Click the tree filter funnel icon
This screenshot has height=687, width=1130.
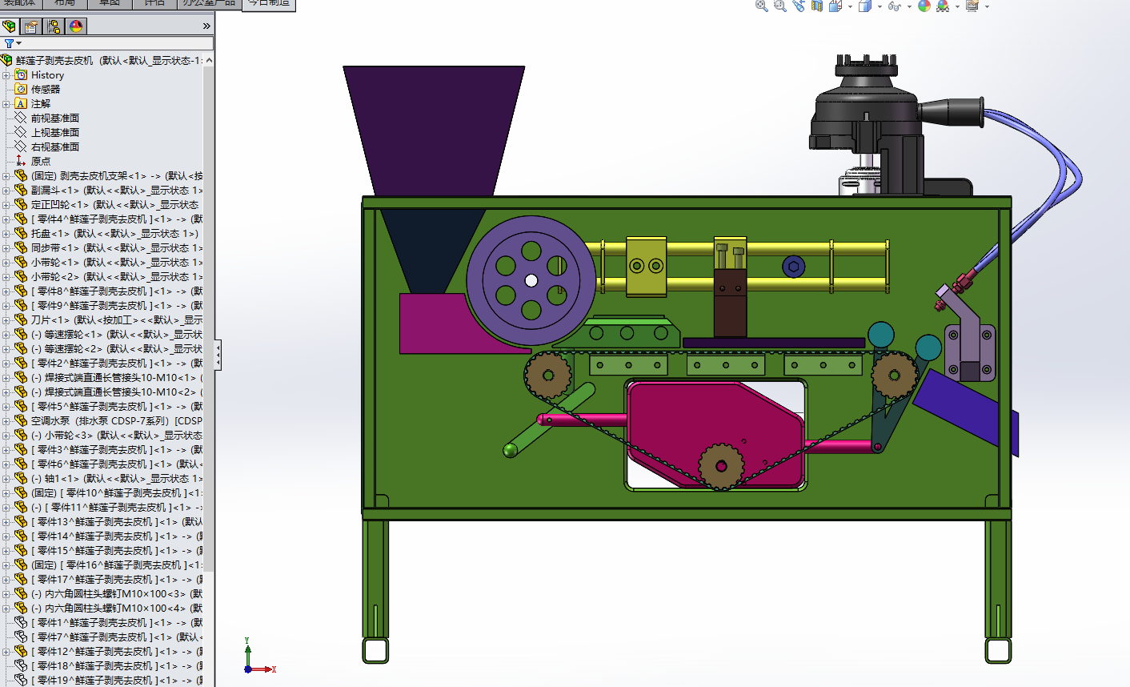pos(9,43)
